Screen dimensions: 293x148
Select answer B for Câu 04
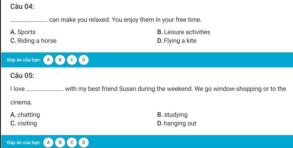[x=60, y=60]
